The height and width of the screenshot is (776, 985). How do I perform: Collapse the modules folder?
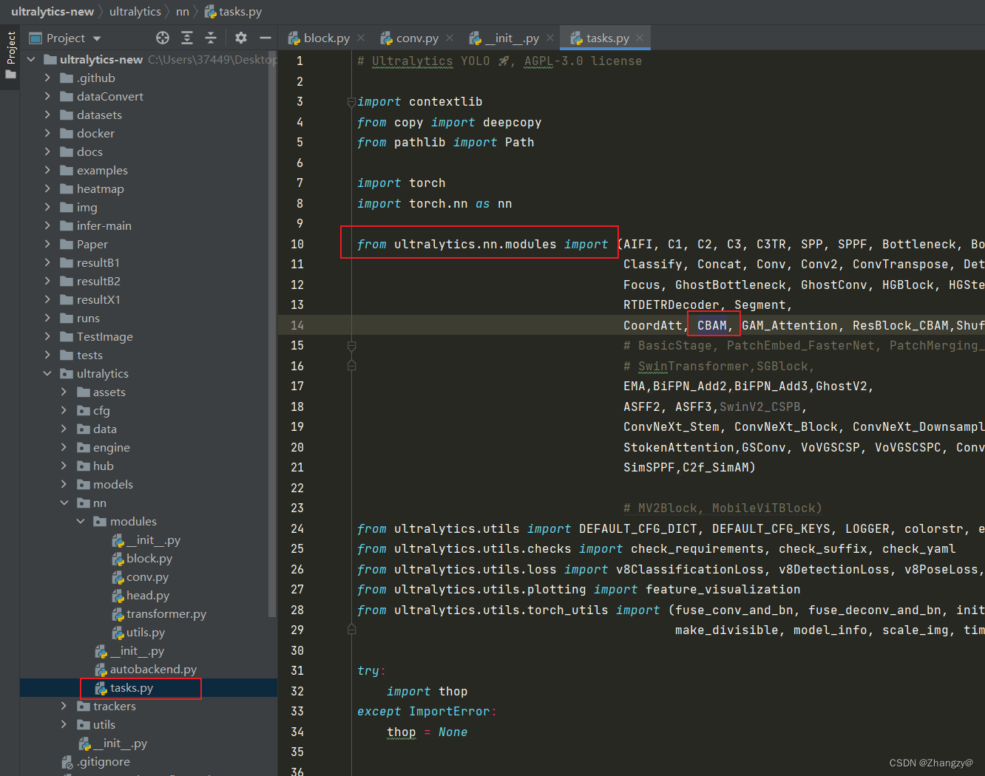[x=81, y=521]
